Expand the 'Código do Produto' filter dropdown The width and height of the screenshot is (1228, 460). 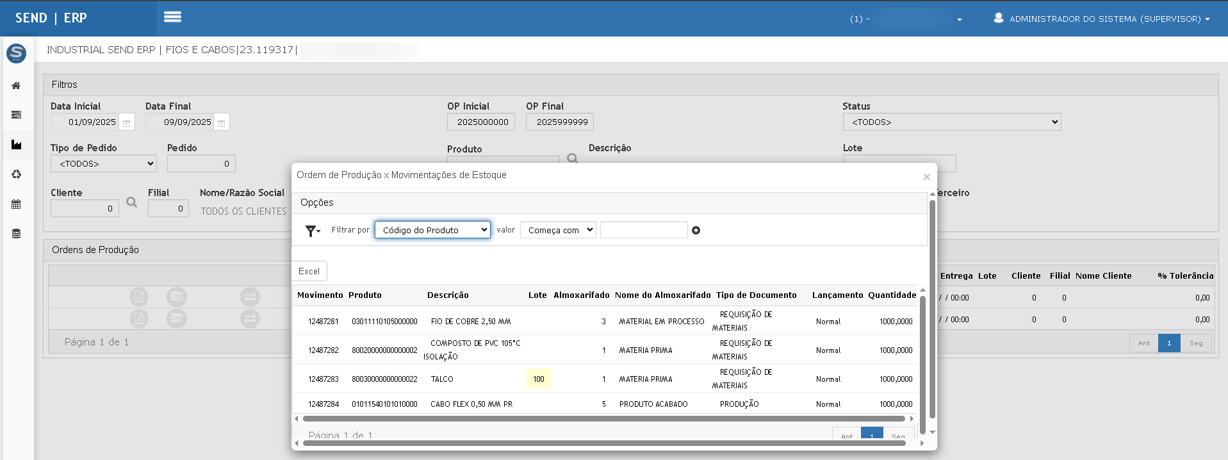click(x=432, y=230)
